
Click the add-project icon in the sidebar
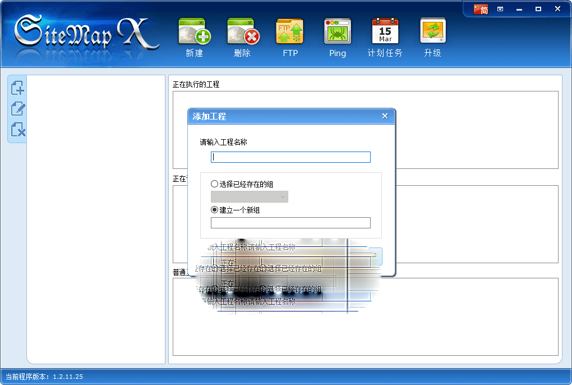click(17, 88)
